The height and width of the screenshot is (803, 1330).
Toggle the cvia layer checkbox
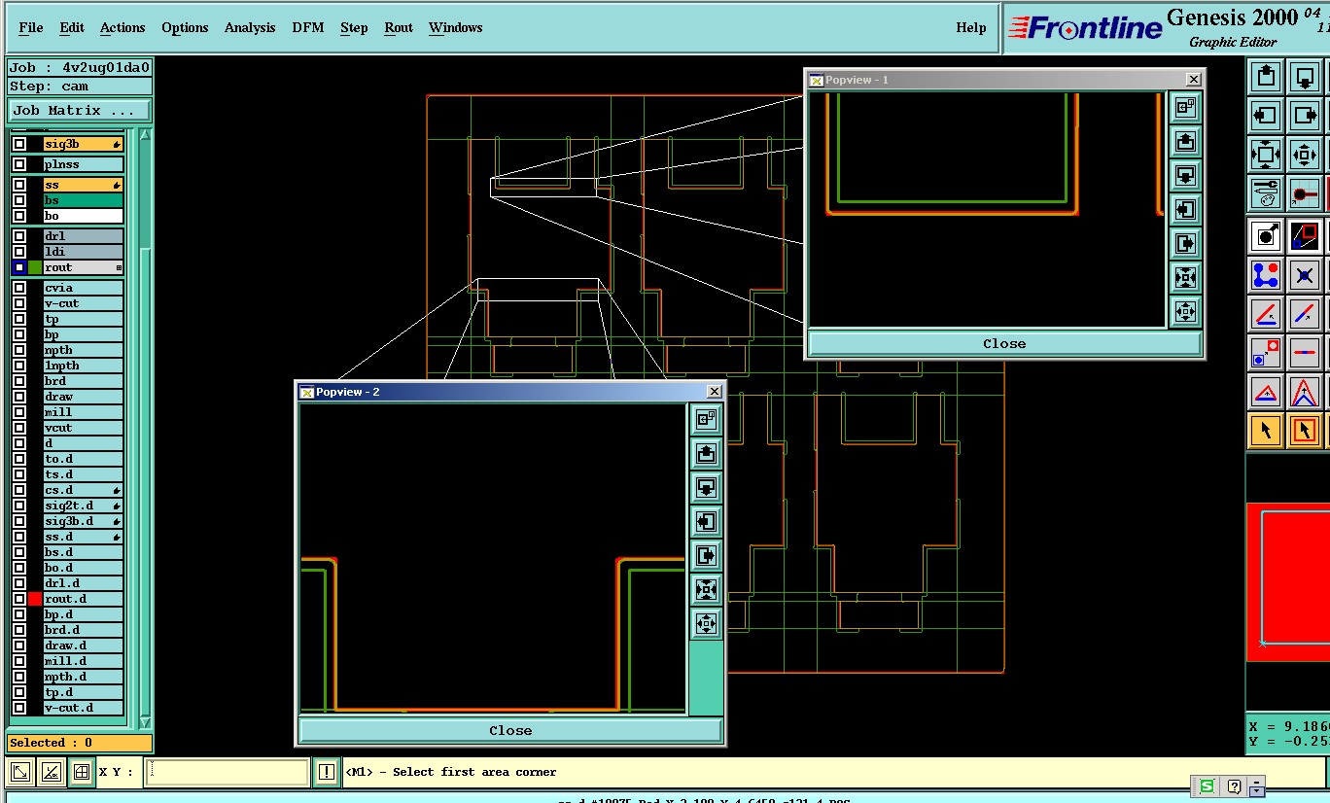coord(19,288)
